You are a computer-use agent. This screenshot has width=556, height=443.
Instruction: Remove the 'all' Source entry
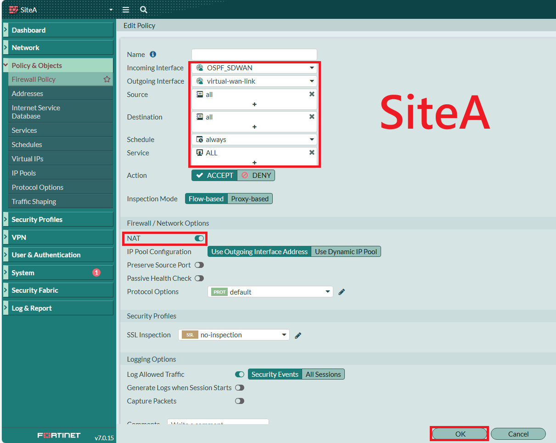pos(312,94)
